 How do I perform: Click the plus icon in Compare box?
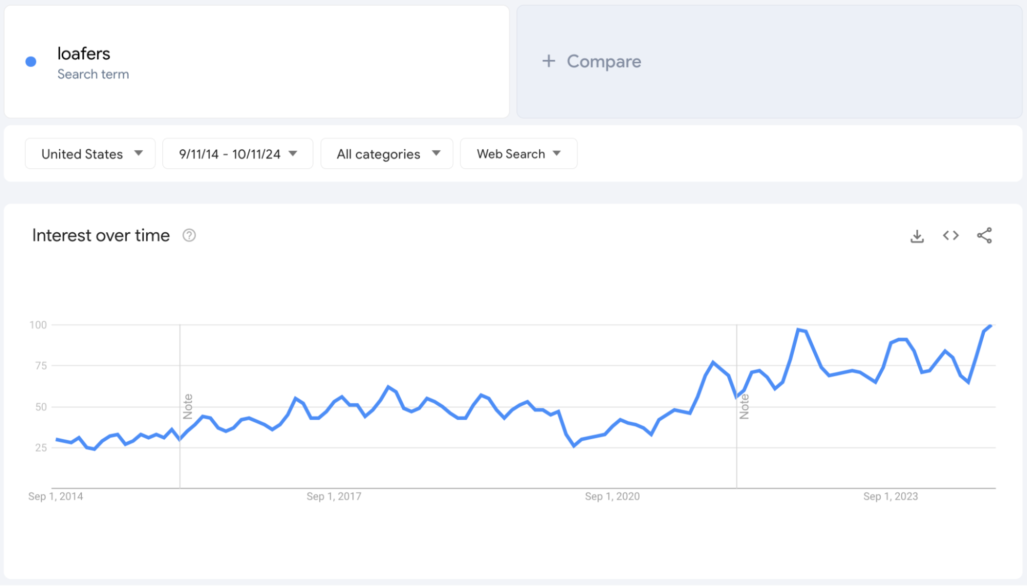coord(549,61)
